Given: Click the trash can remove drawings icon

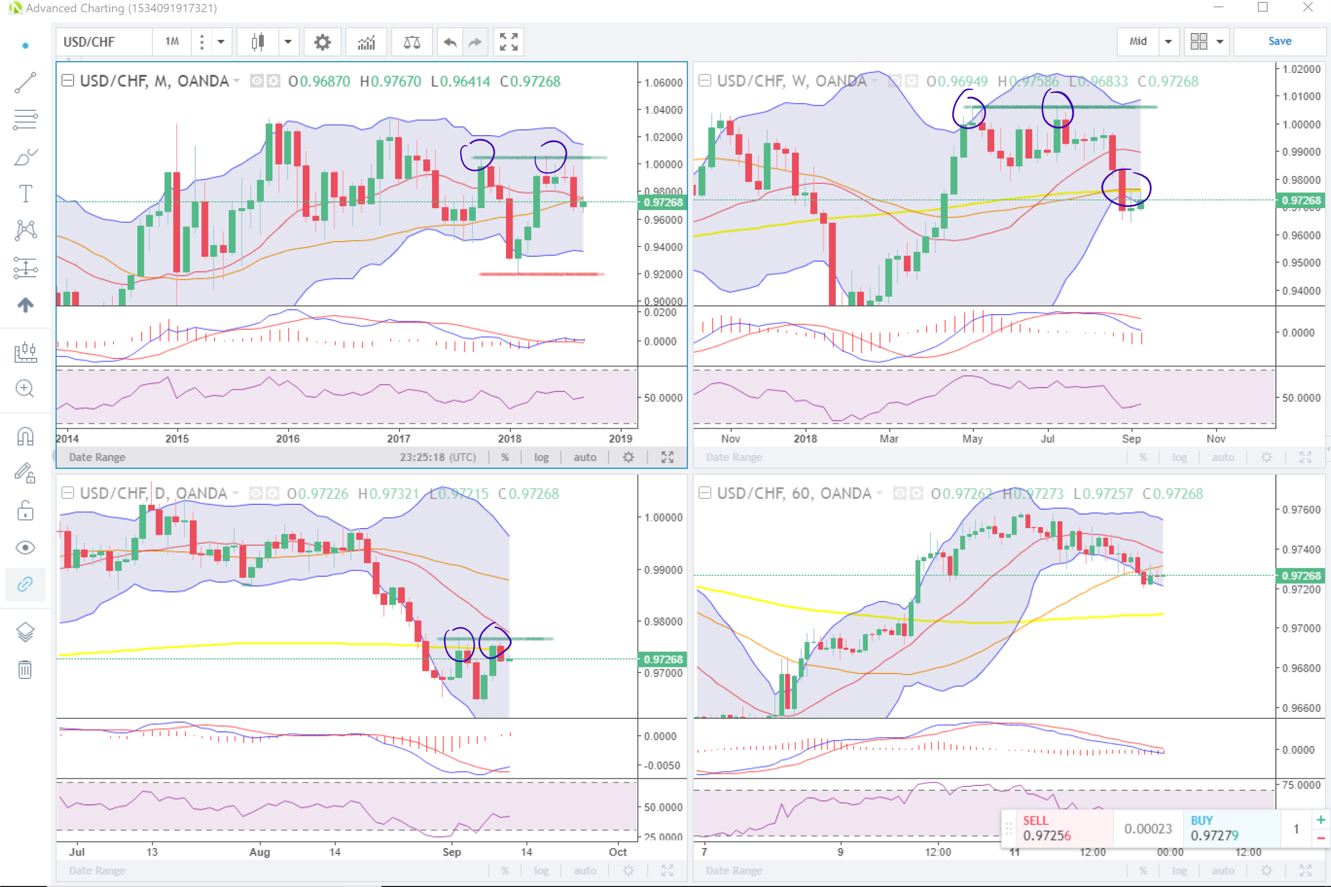Looking at the screenshot, I should tap(25, 670).
